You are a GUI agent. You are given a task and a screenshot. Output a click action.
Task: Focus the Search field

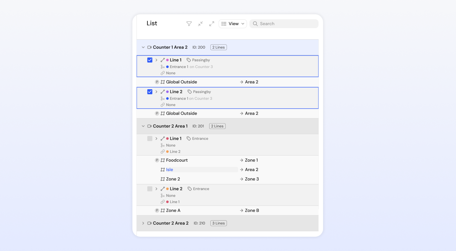tap(284, 24)
